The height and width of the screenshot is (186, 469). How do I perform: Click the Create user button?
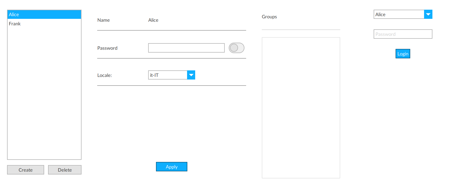tap(26, 170)
